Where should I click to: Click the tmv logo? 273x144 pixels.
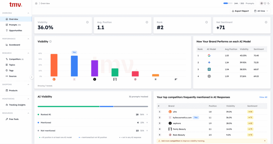click(x=16, y=5)
